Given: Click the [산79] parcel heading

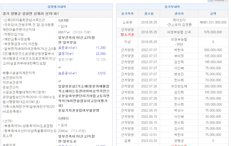Looking at the screenshot, I should point(63,21).
